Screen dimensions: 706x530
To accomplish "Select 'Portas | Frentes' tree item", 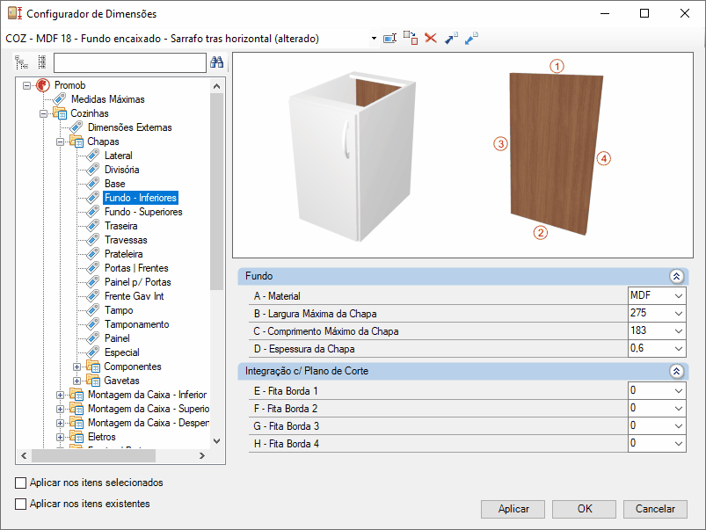I will [136, 268].
